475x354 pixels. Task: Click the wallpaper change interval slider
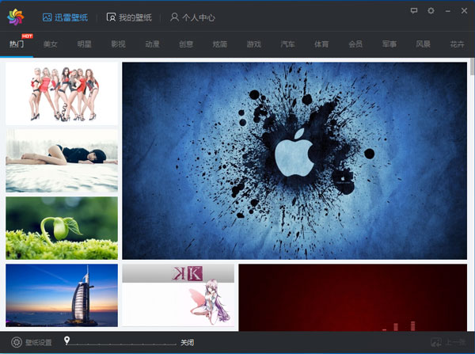tap(119, 344)
